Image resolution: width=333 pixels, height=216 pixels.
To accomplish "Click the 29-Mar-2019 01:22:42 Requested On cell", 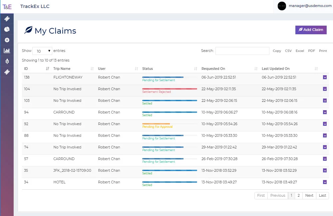I will [x=219, y=147].
